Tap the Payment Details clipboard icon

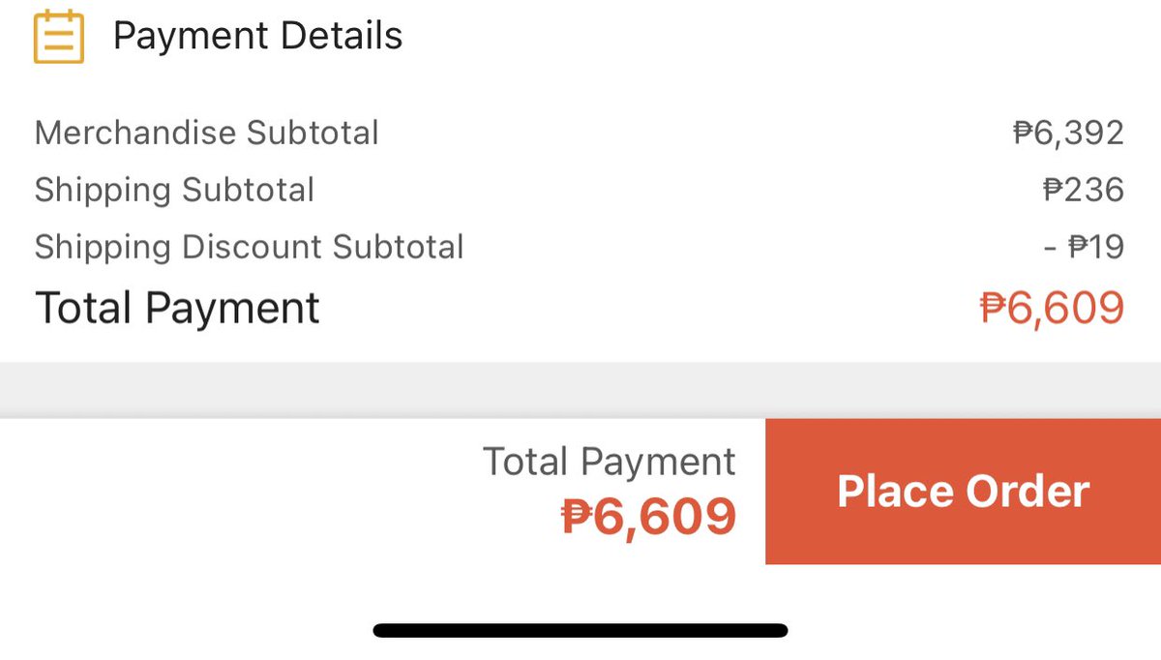pos(59,37)
